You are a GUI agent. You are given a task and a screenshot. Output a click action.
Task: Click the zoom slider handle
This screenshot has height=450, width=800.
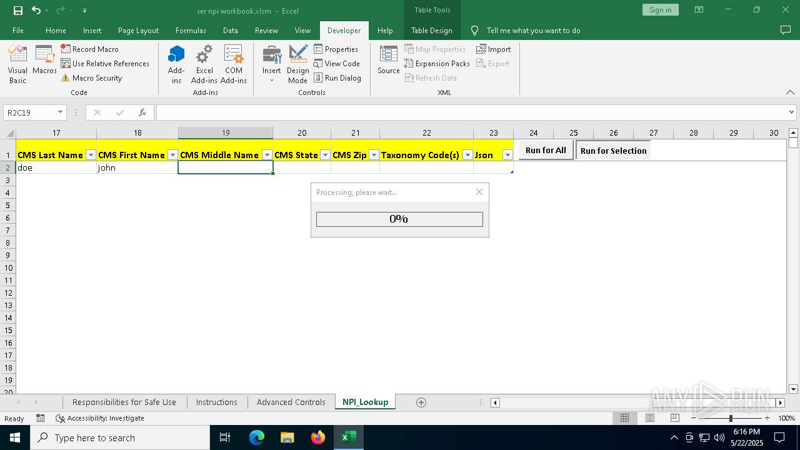[731, 418]
